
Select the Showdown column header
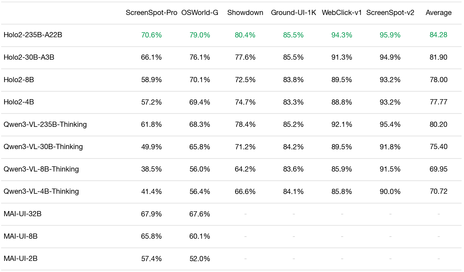[245, 13]
